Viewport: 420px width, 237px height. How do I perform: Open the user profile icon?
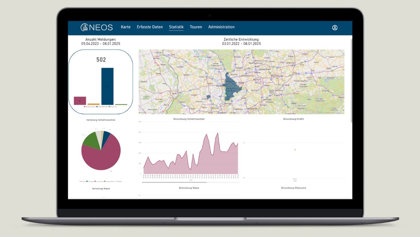[335, 28]
